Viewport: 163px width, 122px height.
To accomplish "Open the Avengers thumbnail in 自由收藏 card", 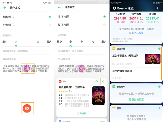I will point(152,59).
